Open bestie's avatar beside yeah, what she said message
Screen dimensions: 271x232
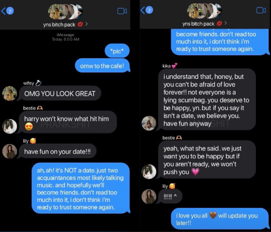tap(149, 172)
